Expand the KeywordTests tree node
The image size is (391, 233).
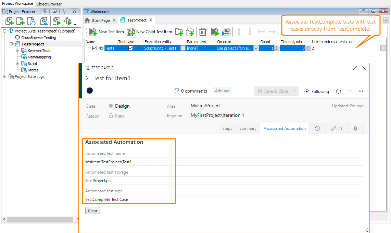[17, 51]
